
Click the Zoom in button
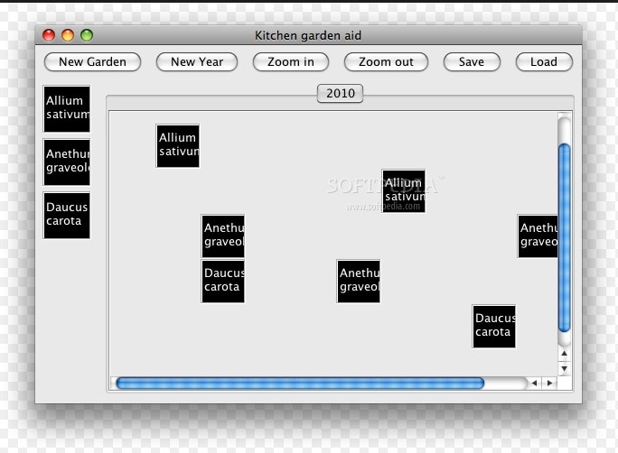pyautogui.click(x=291, y=62)
